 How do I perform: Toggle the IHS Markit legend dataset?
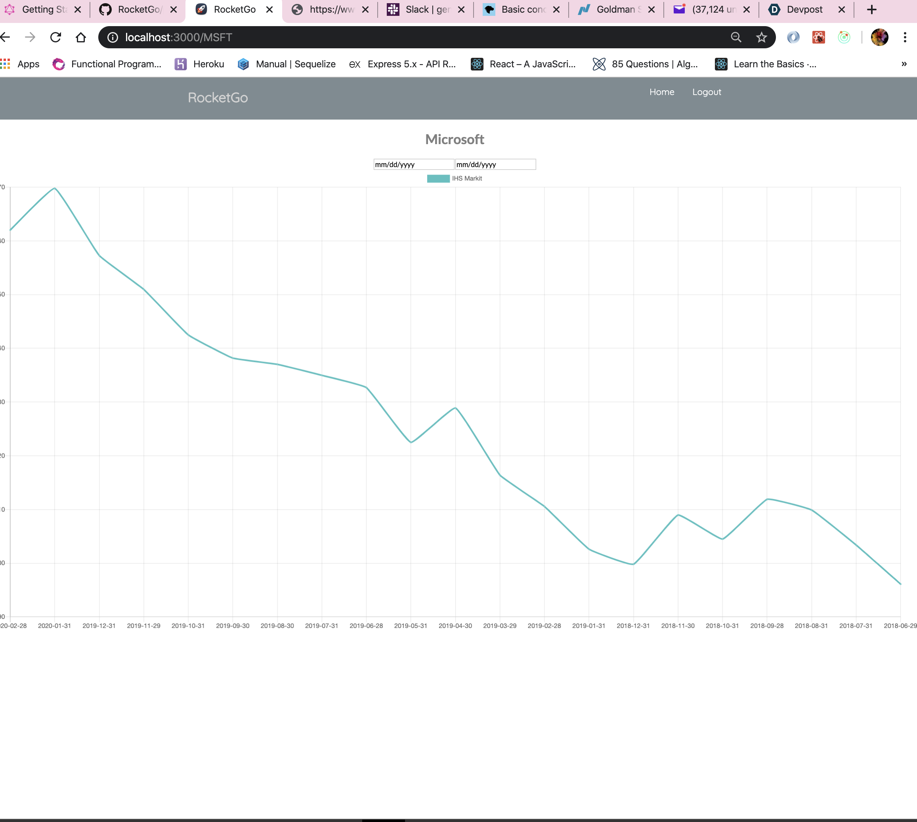[x=454, y=179]
